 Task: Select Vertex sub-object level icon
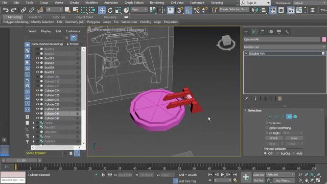(270, 117)
